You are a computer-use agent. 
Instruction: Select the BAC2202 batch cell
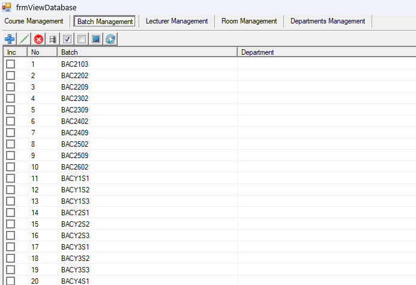click(x=148, y=76)
